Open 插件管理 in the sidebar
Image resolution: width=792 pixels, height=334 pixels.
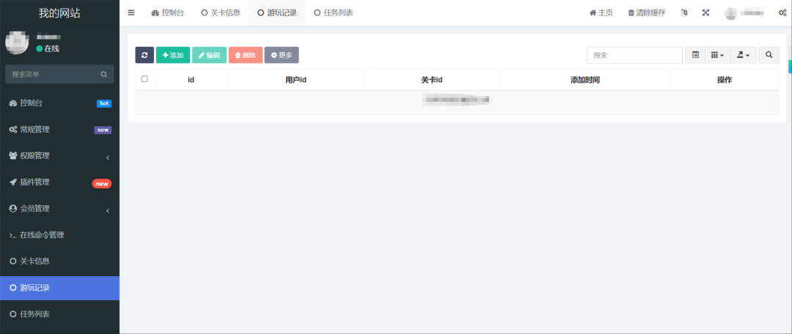(59, 182)
